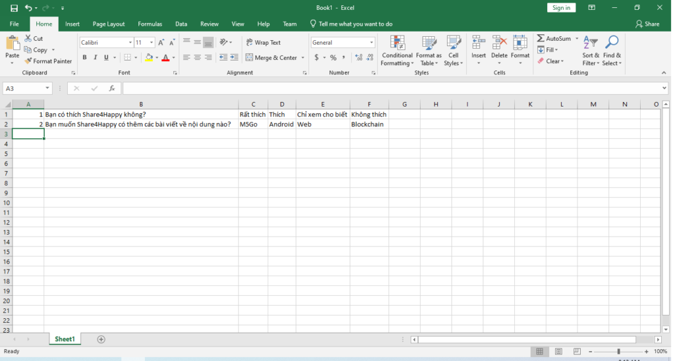Toggle Bold formatting

coord(85,58)
